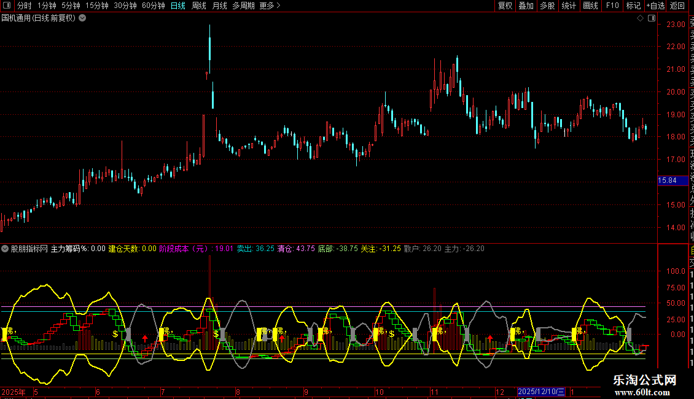Viewport: 694px width, 399px height.
Task: Switch to 周线 weekly chart period
Action: 199,6
